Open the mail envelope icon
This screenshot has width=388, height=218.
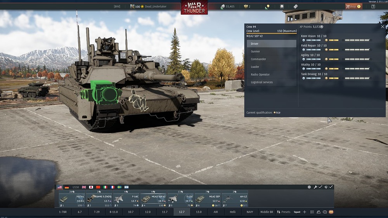pos(331,212)
